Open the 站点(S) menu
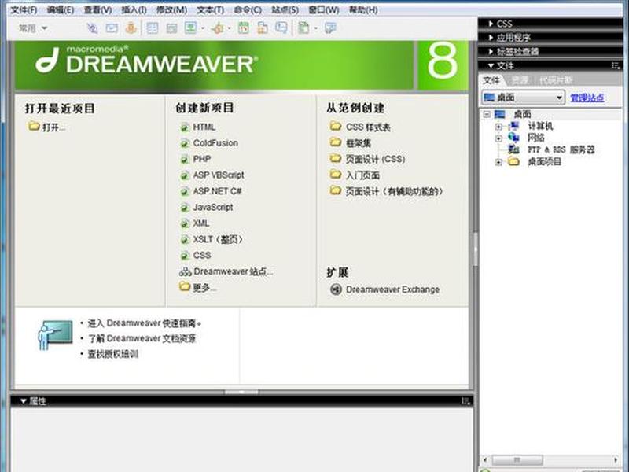Image resolution: width=629 pixels, height=472 pixels. pos(285,10)
